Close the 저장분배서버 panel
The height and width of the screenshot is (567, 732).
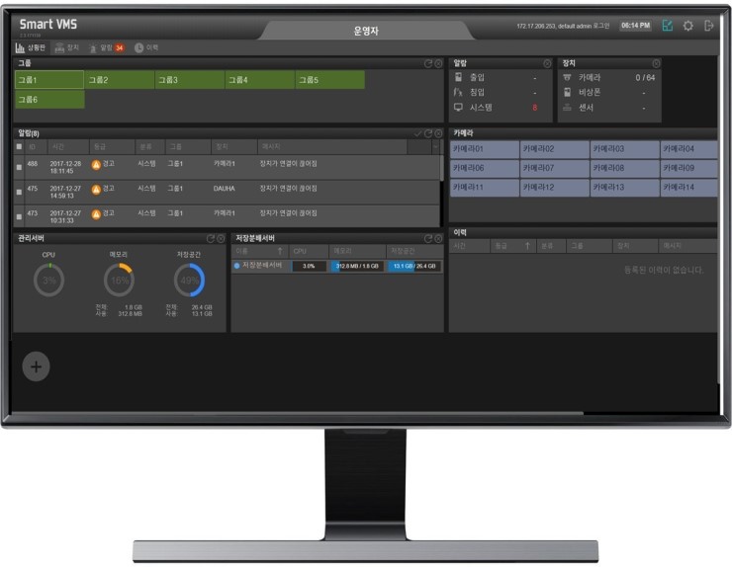click(438, 239)
